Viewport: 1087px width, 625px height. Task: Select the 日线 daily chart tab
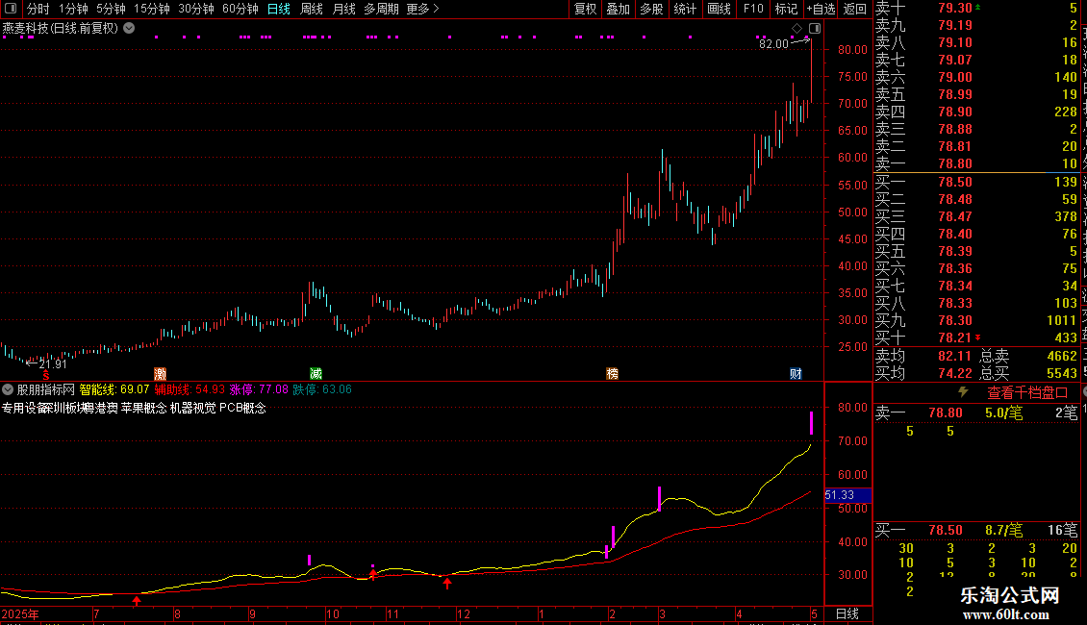(279, 9)
